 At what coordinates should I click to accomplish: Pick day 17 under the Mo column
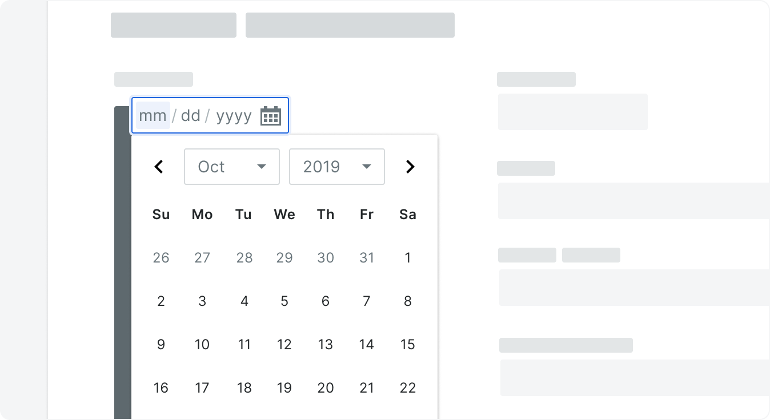click(202, 388)
